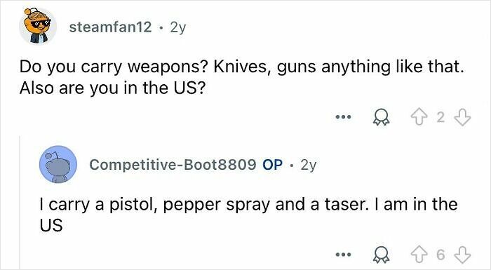491x270 pixels.
Task: Visit the steamfan12 user profile
Action: click(111, 27)
